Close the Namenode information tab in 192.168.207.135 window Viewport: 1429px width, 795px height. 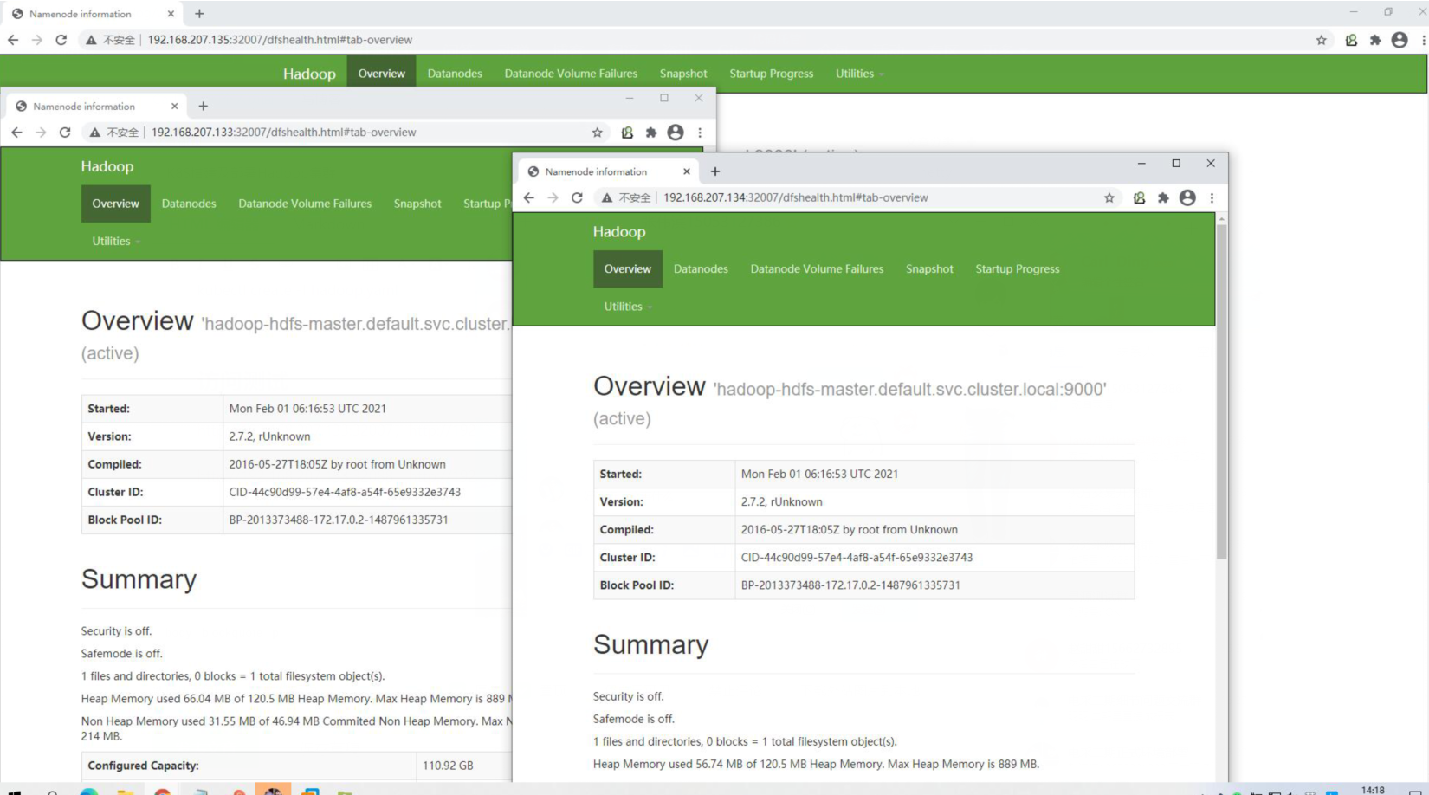[171, 14]
